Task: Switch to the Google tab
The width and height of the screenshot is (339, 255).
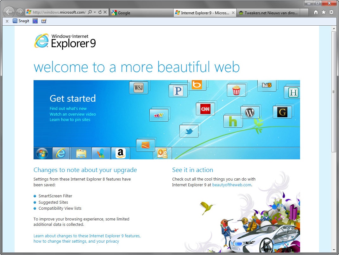Action: click(142, 13)
